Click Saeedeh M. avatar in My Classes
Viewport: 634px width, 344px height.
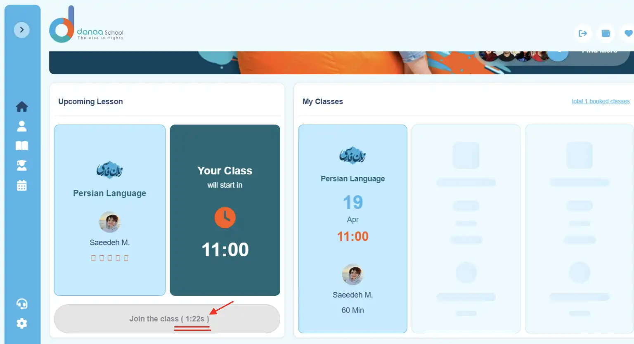point(353,274)
